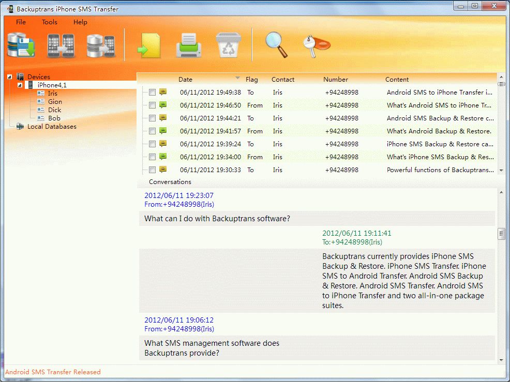Click the yellow message bubble at 19:44:21

(163, 118)
